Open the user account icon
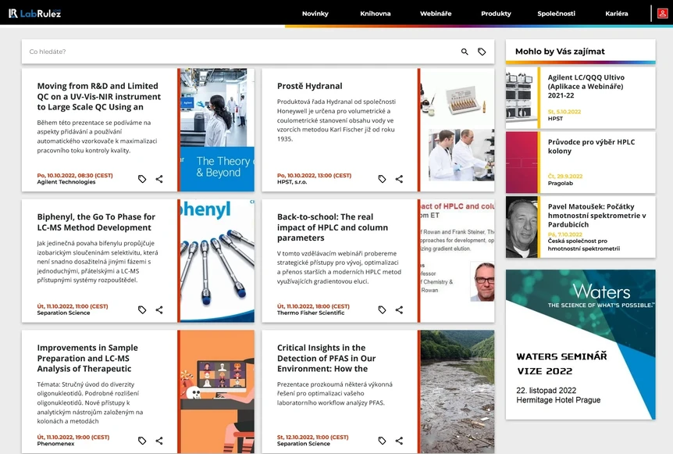The image size is (673, 454). (x=662, y=13)
